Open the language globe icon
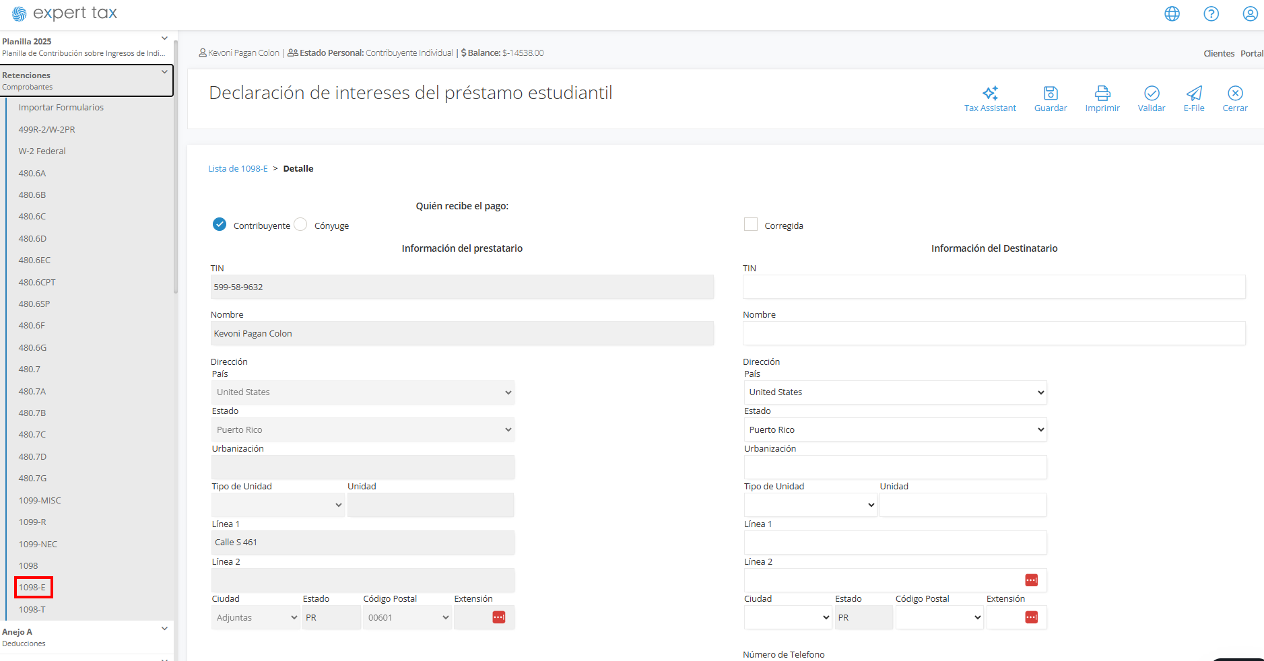The width and height of the screenshot is (1264, 661). pyautogui.click(x=1172, y=13)
